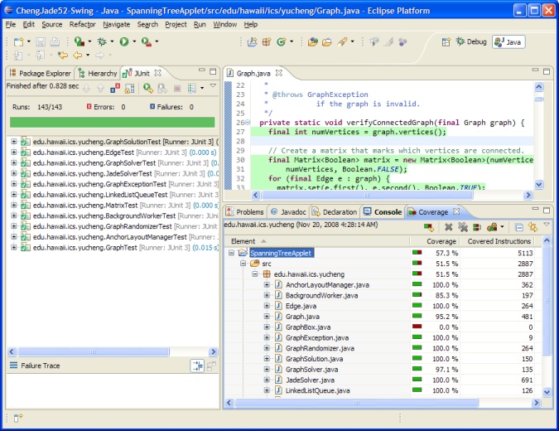559x431 pixels.
Task: Switch to the Declaration tab
Action: tap(335, 212)
